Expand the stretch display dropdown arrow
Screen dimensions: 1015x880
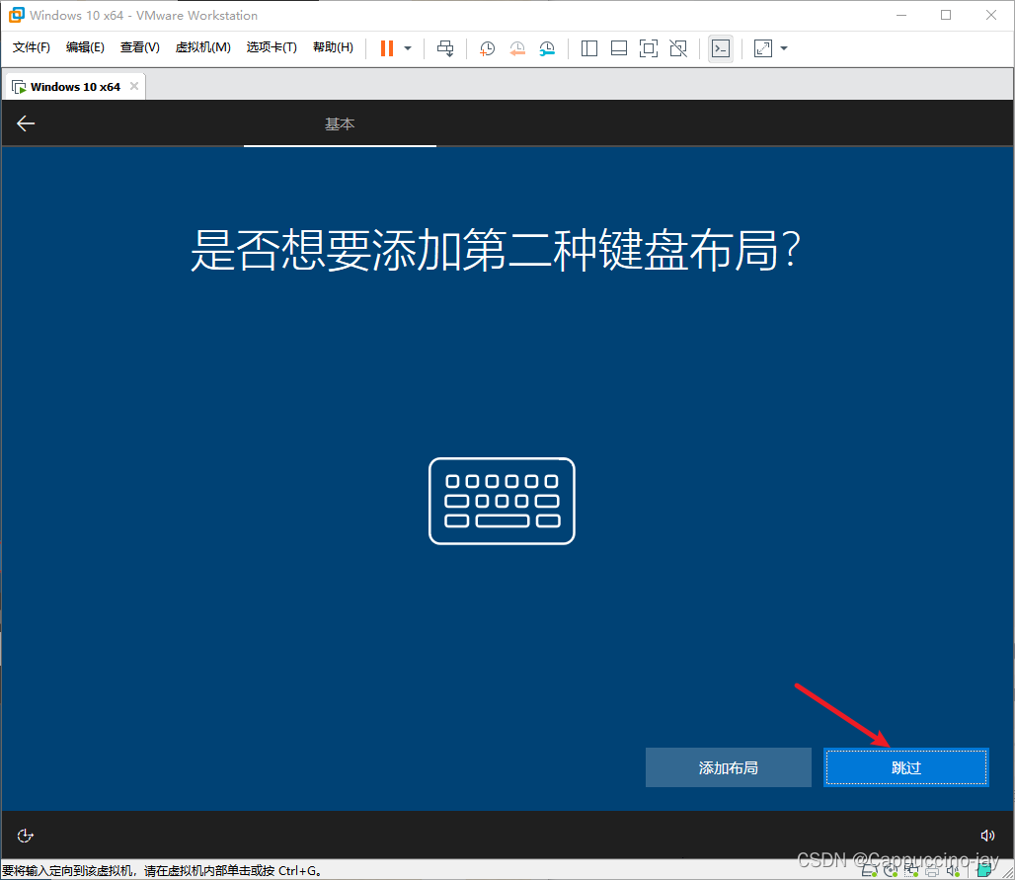pyautogui.click(x=784, y=48)
